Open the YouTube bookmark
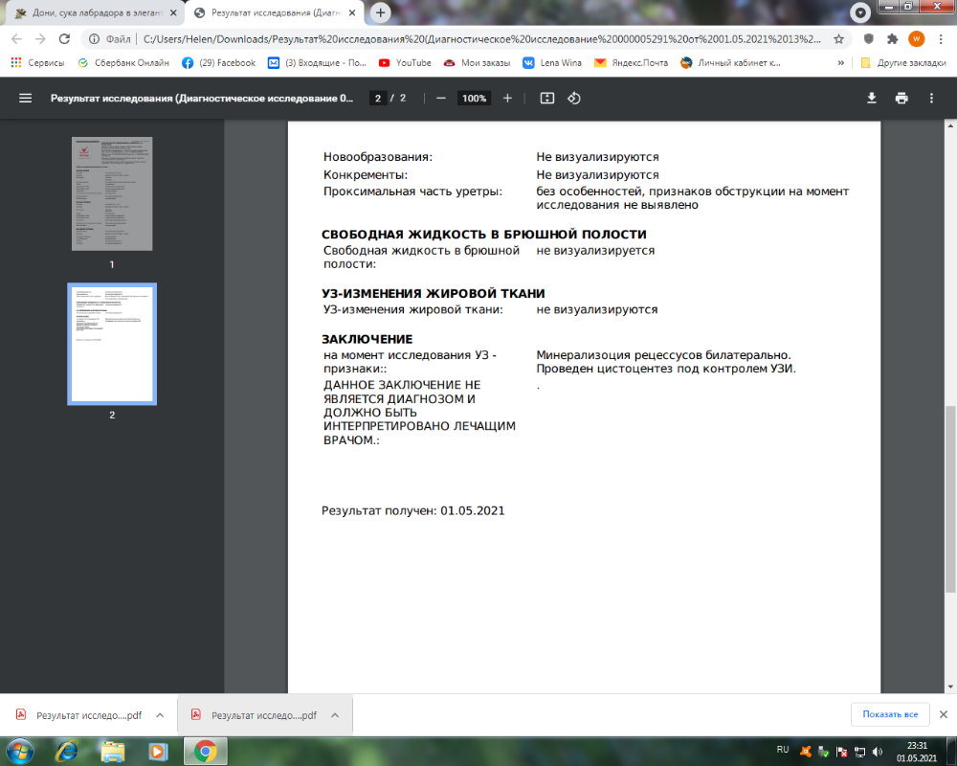Screen dimensions: 957x766 pyautogui.click(x=404, y=63)
